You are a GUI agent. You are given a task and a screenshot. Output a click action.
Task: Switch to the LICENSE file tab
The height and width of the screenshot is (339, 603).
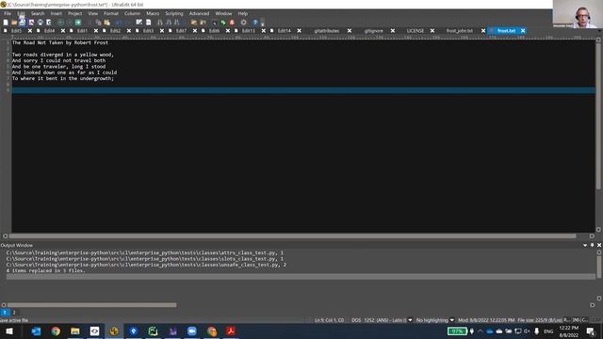pyautogui.click(x=416, y=31)
